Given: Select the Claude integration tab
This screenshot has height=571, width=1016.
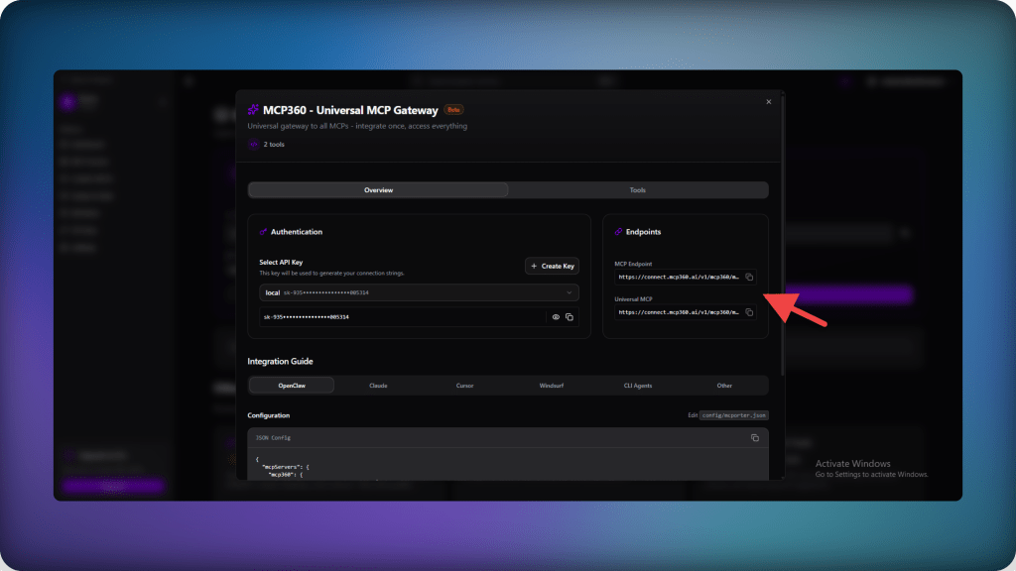Looking at the screenshot, I should [x=378, y=386].
